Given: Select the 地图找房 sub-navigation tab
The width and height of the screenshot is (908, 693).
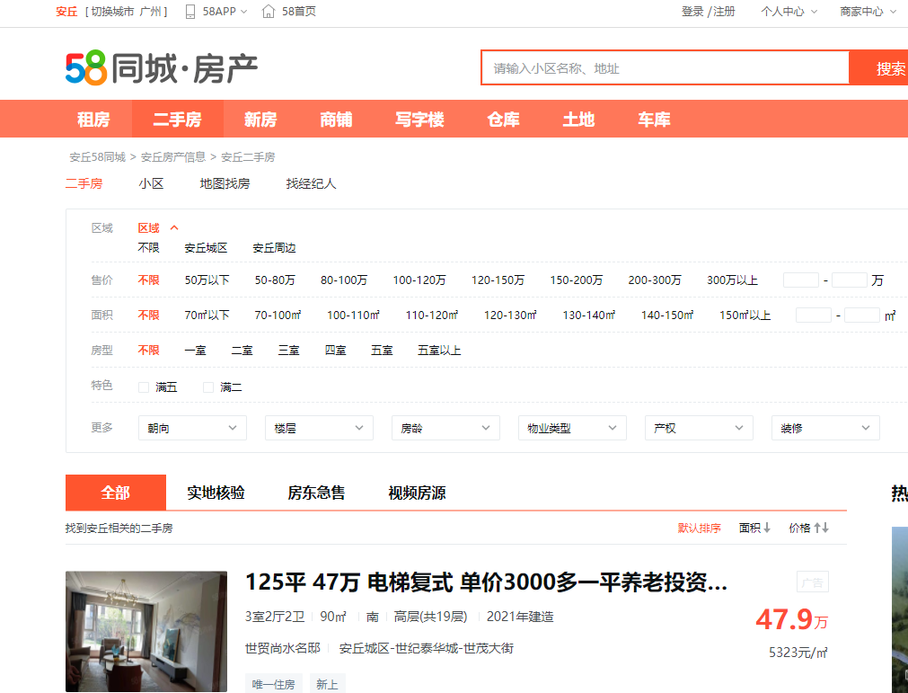Looking at the screenshot, I should coord(225,183).
